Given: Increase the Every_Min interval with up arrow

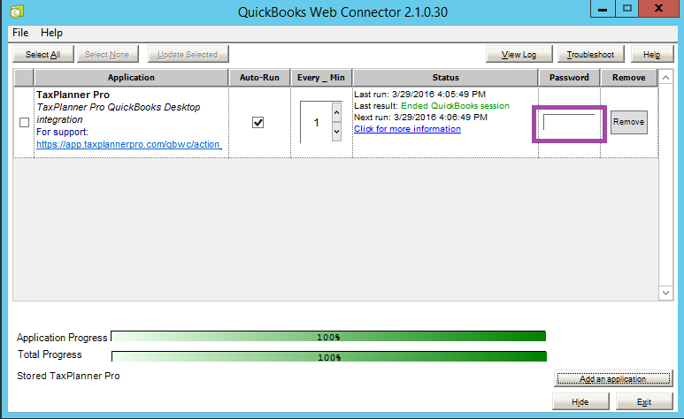Looking at the screenshot, I should click(x=336, y=112).
